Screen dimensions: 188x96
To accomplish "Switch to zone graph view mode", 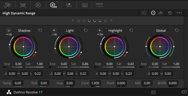I will point(160,13).
